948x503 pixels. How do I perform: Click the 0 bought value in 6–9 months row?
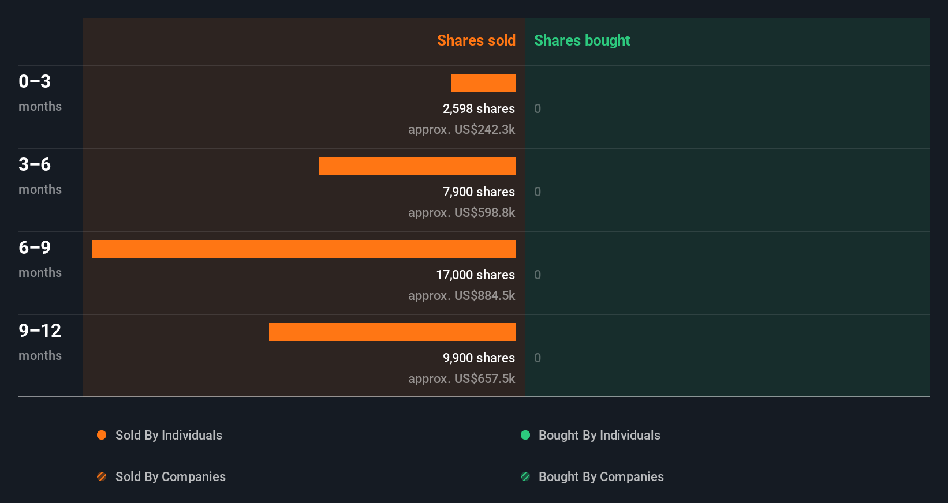point(538,275)
